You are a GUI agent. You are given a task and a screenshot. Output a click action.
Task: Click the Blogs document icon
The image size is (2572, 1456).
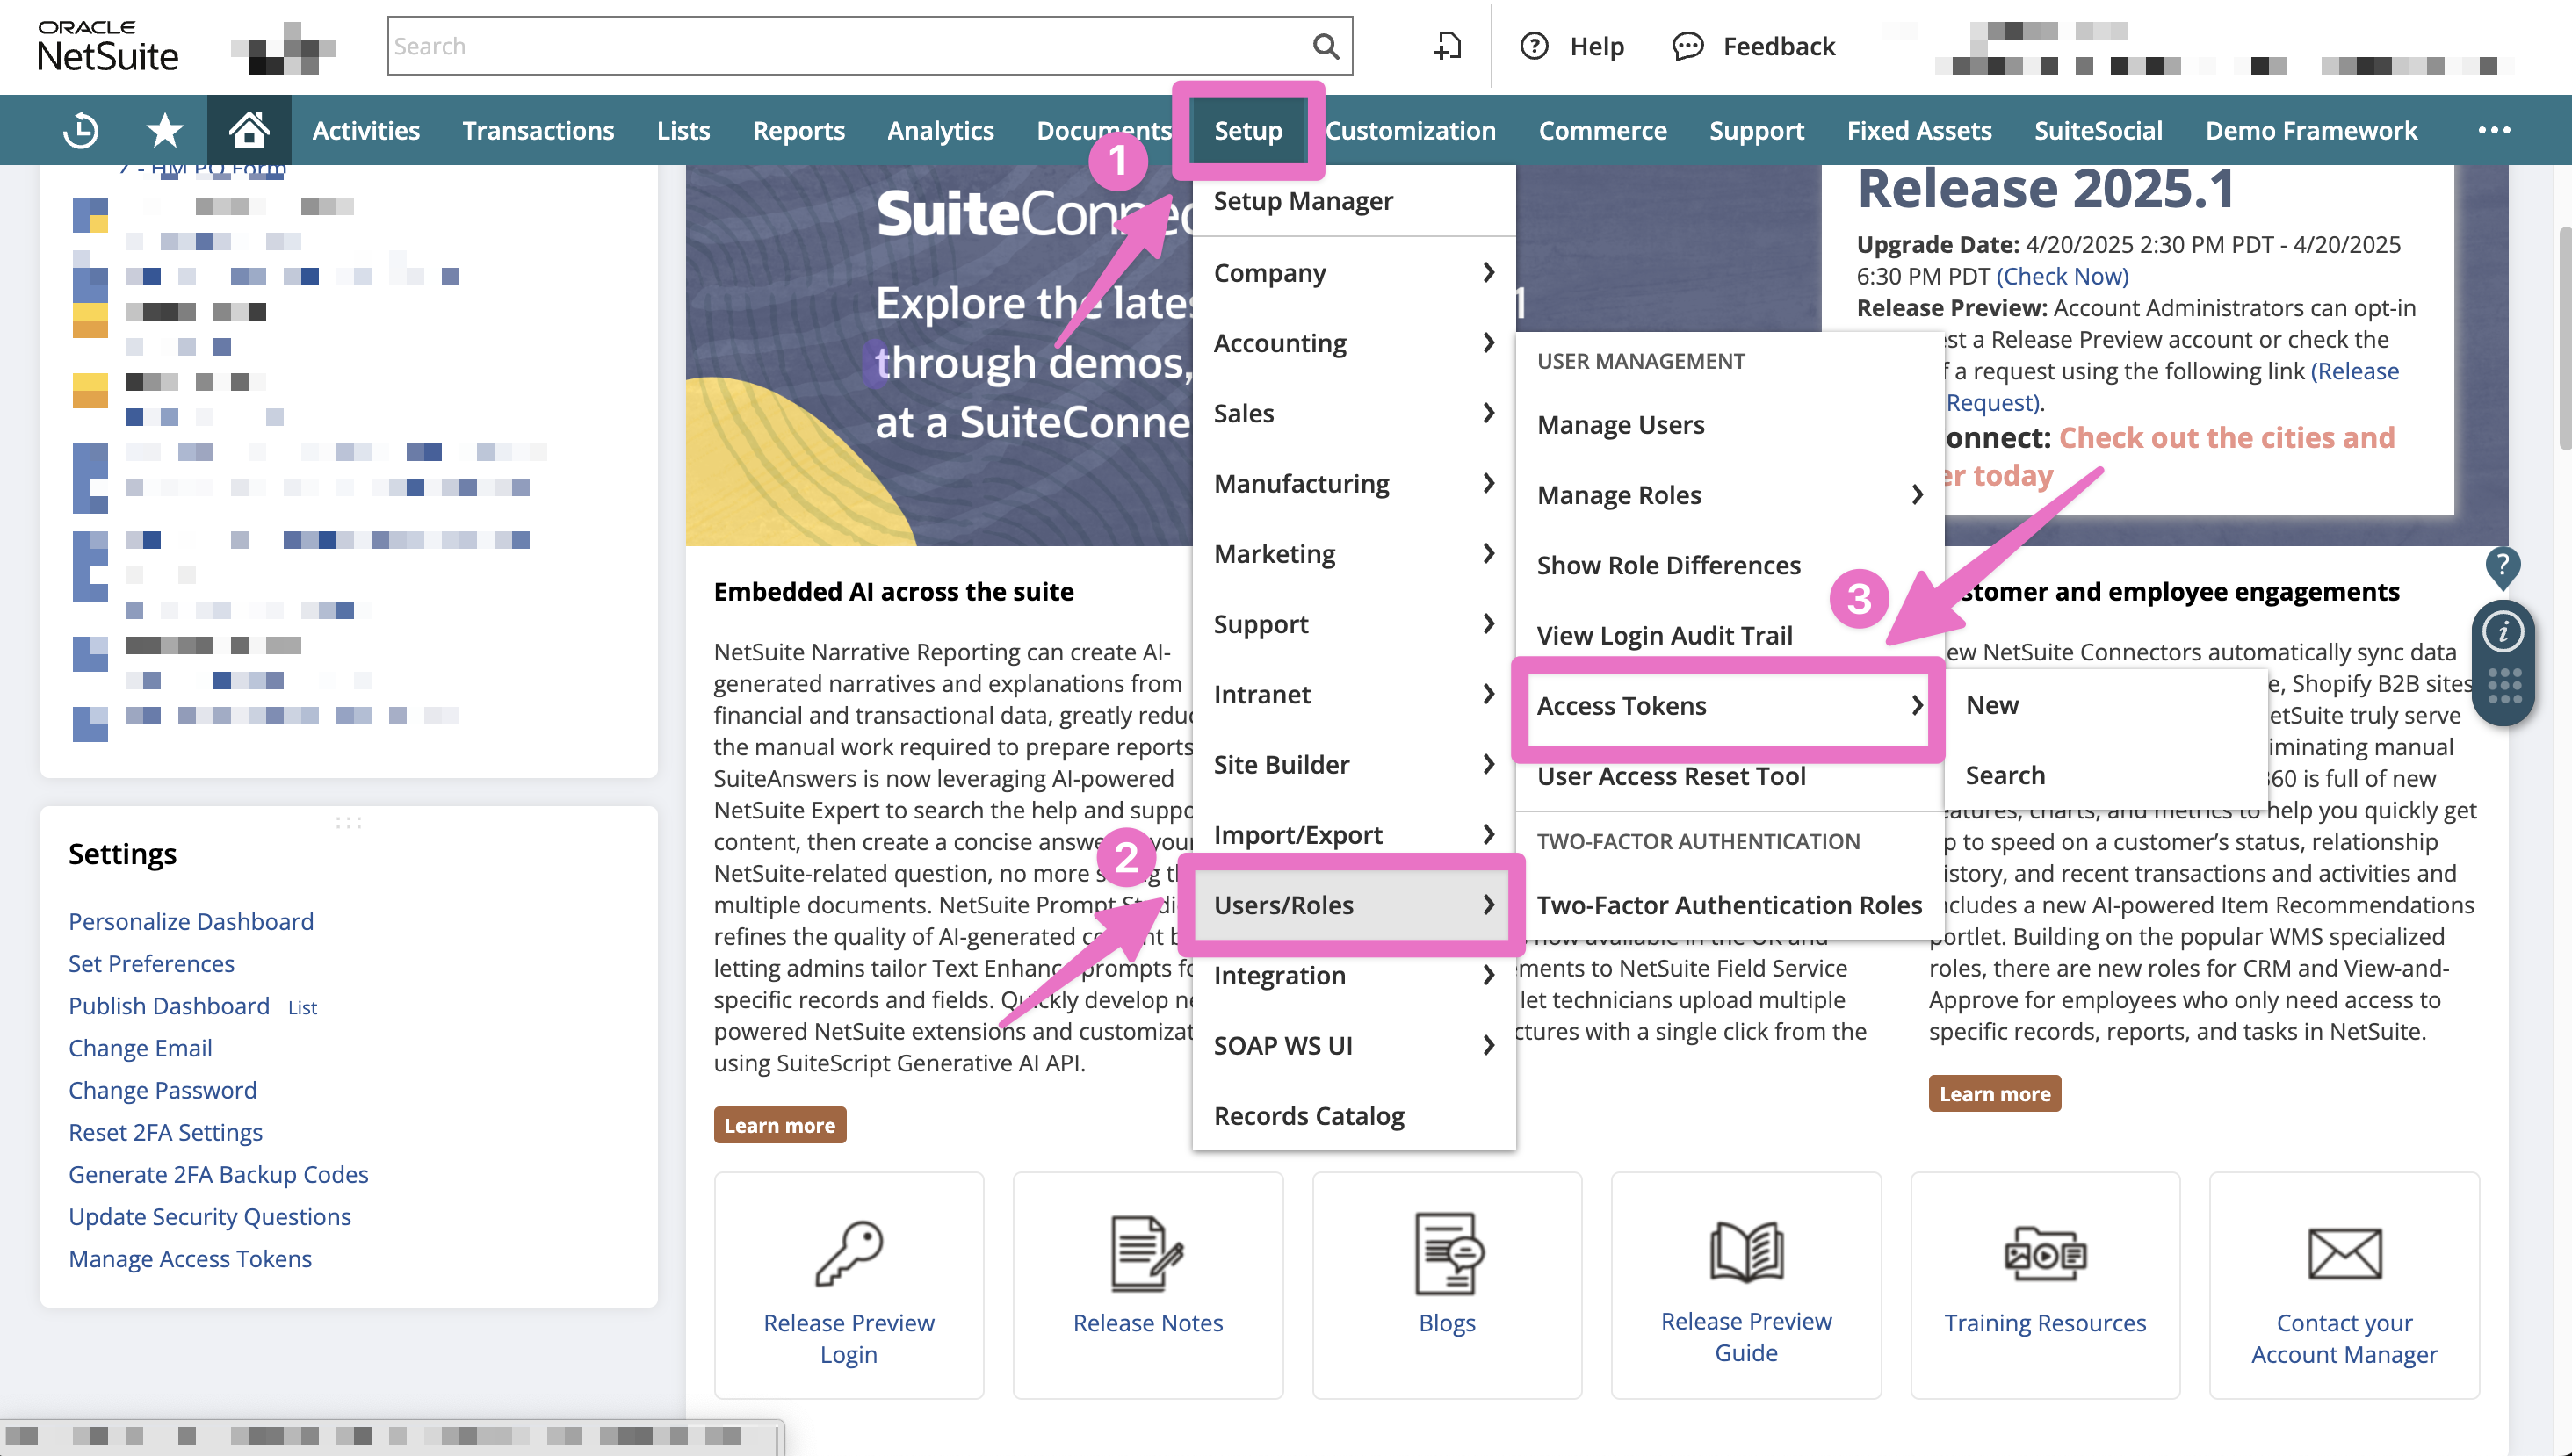coord(1448,1252)
